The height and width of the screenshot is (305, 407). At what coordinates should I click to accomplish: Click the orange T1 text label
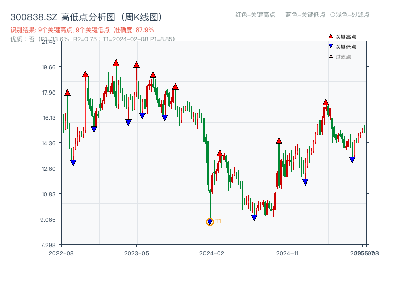(x=218, y=221)
